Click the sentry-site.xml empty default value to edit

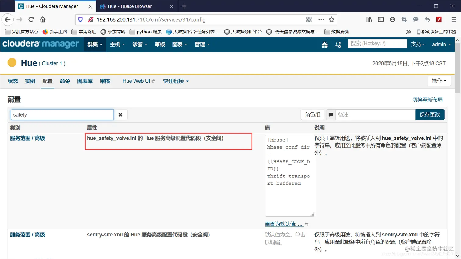(285, 239)
